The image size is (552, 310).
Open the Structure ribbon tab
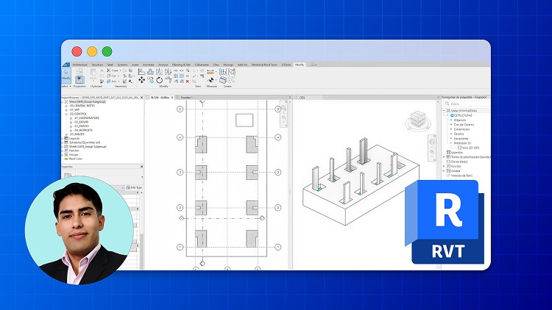click(x=97, y=65)
